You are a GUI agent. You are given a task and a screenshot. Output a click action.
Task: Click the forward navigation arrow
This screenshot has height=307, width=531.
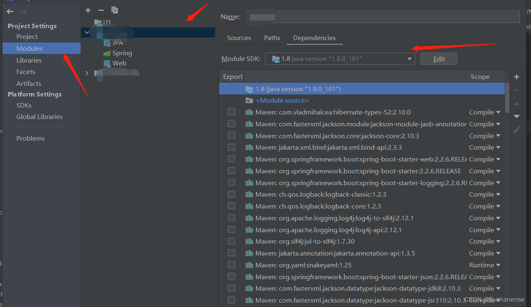coord(23,11)
